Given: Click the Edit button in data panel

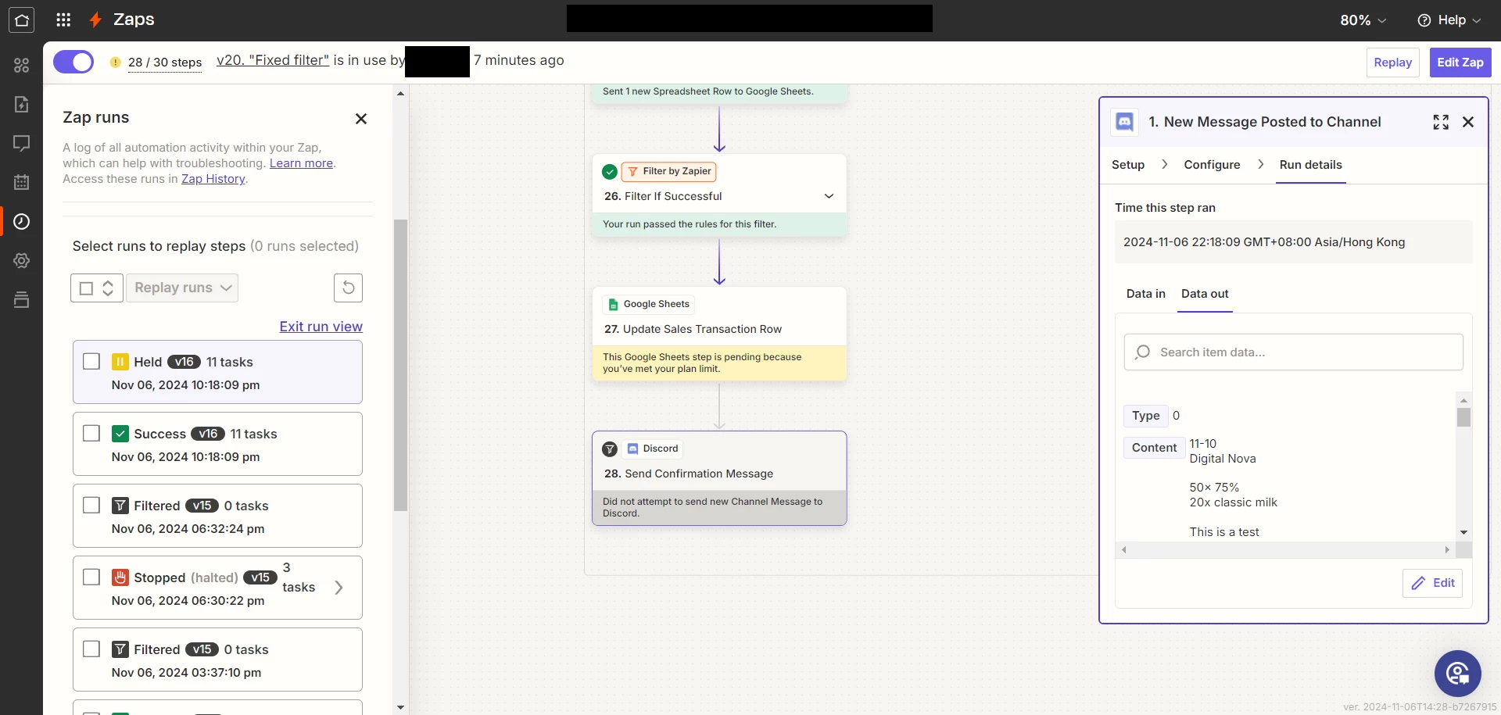Looking at the screenshot, I should [x=1433, y=583].
